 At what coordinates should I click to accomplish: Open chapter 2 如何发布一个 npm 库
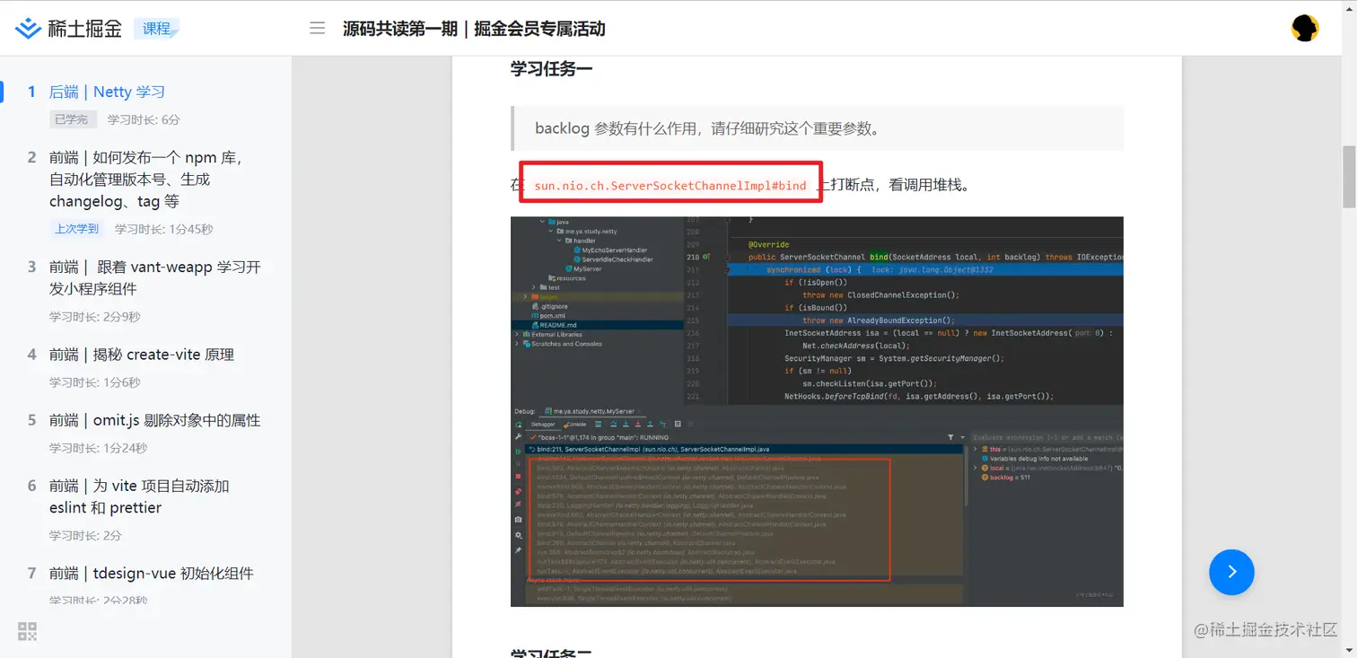click(x=145, y=180)
